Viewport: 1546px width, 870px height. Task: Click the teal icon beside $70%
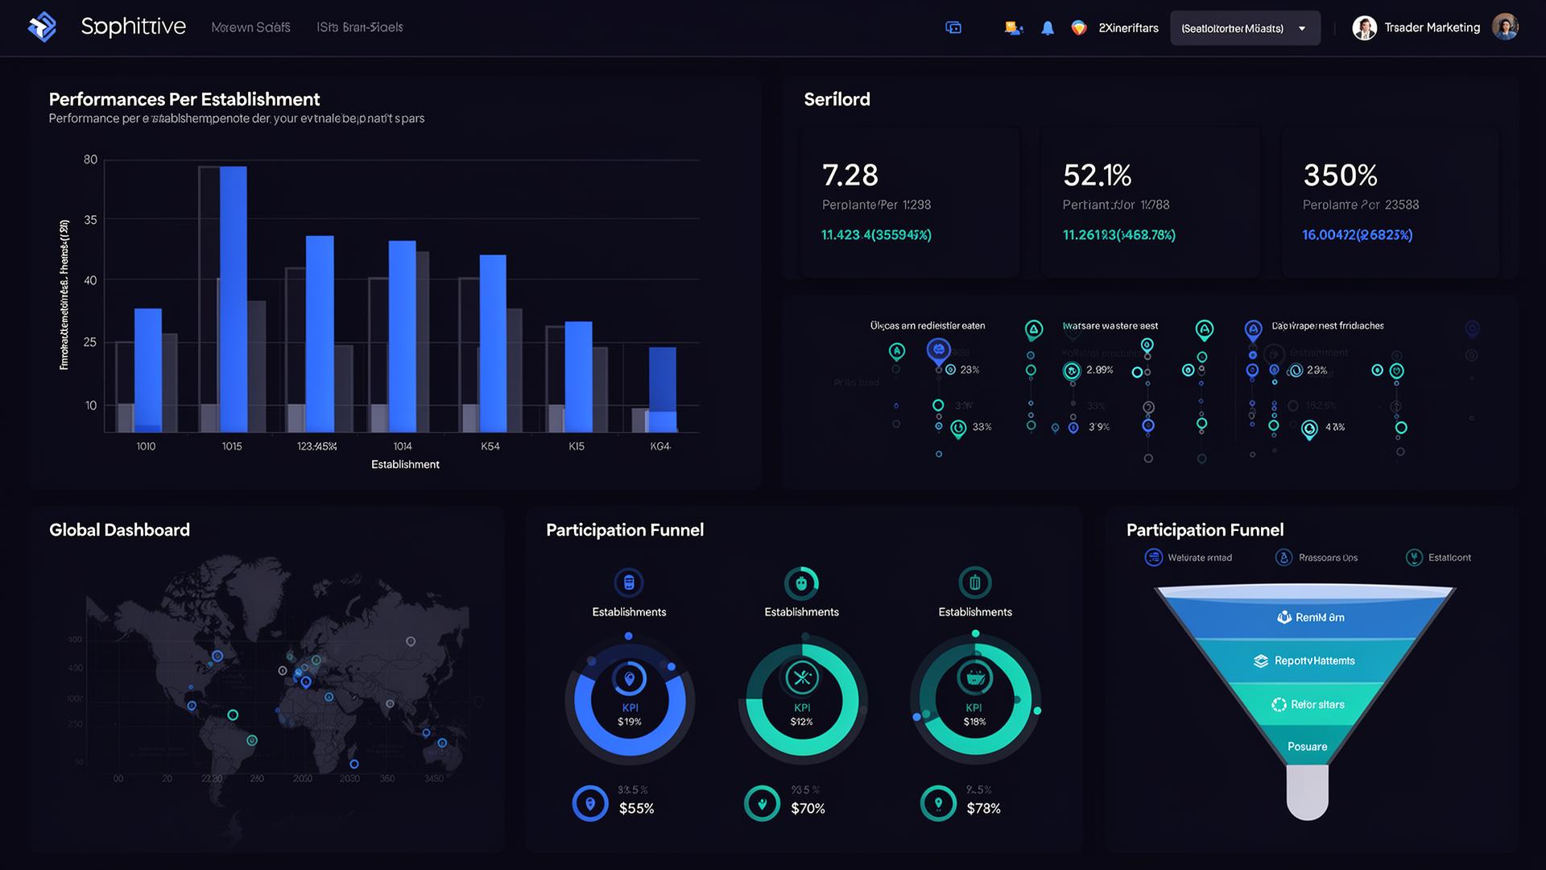pos(762,803)
